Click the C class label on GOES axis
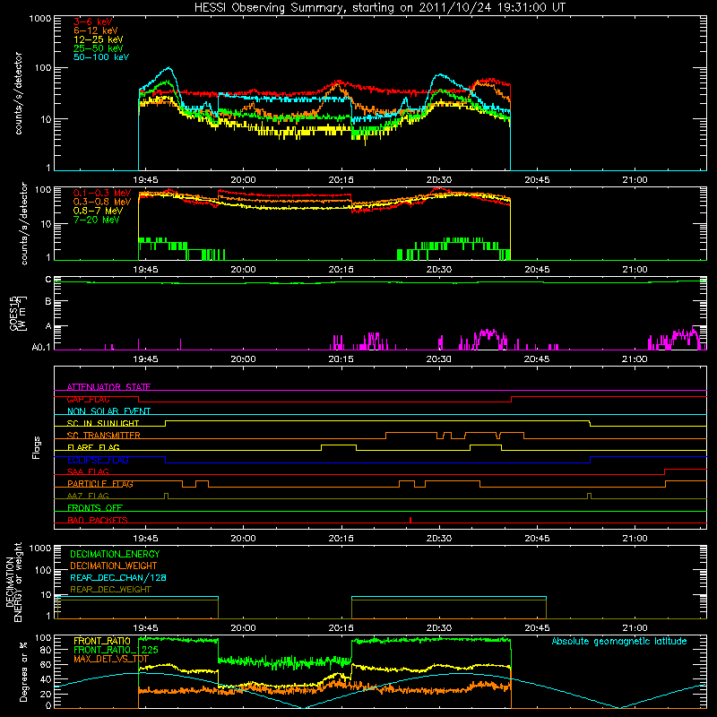717x717 pixels. click(48, 280)
